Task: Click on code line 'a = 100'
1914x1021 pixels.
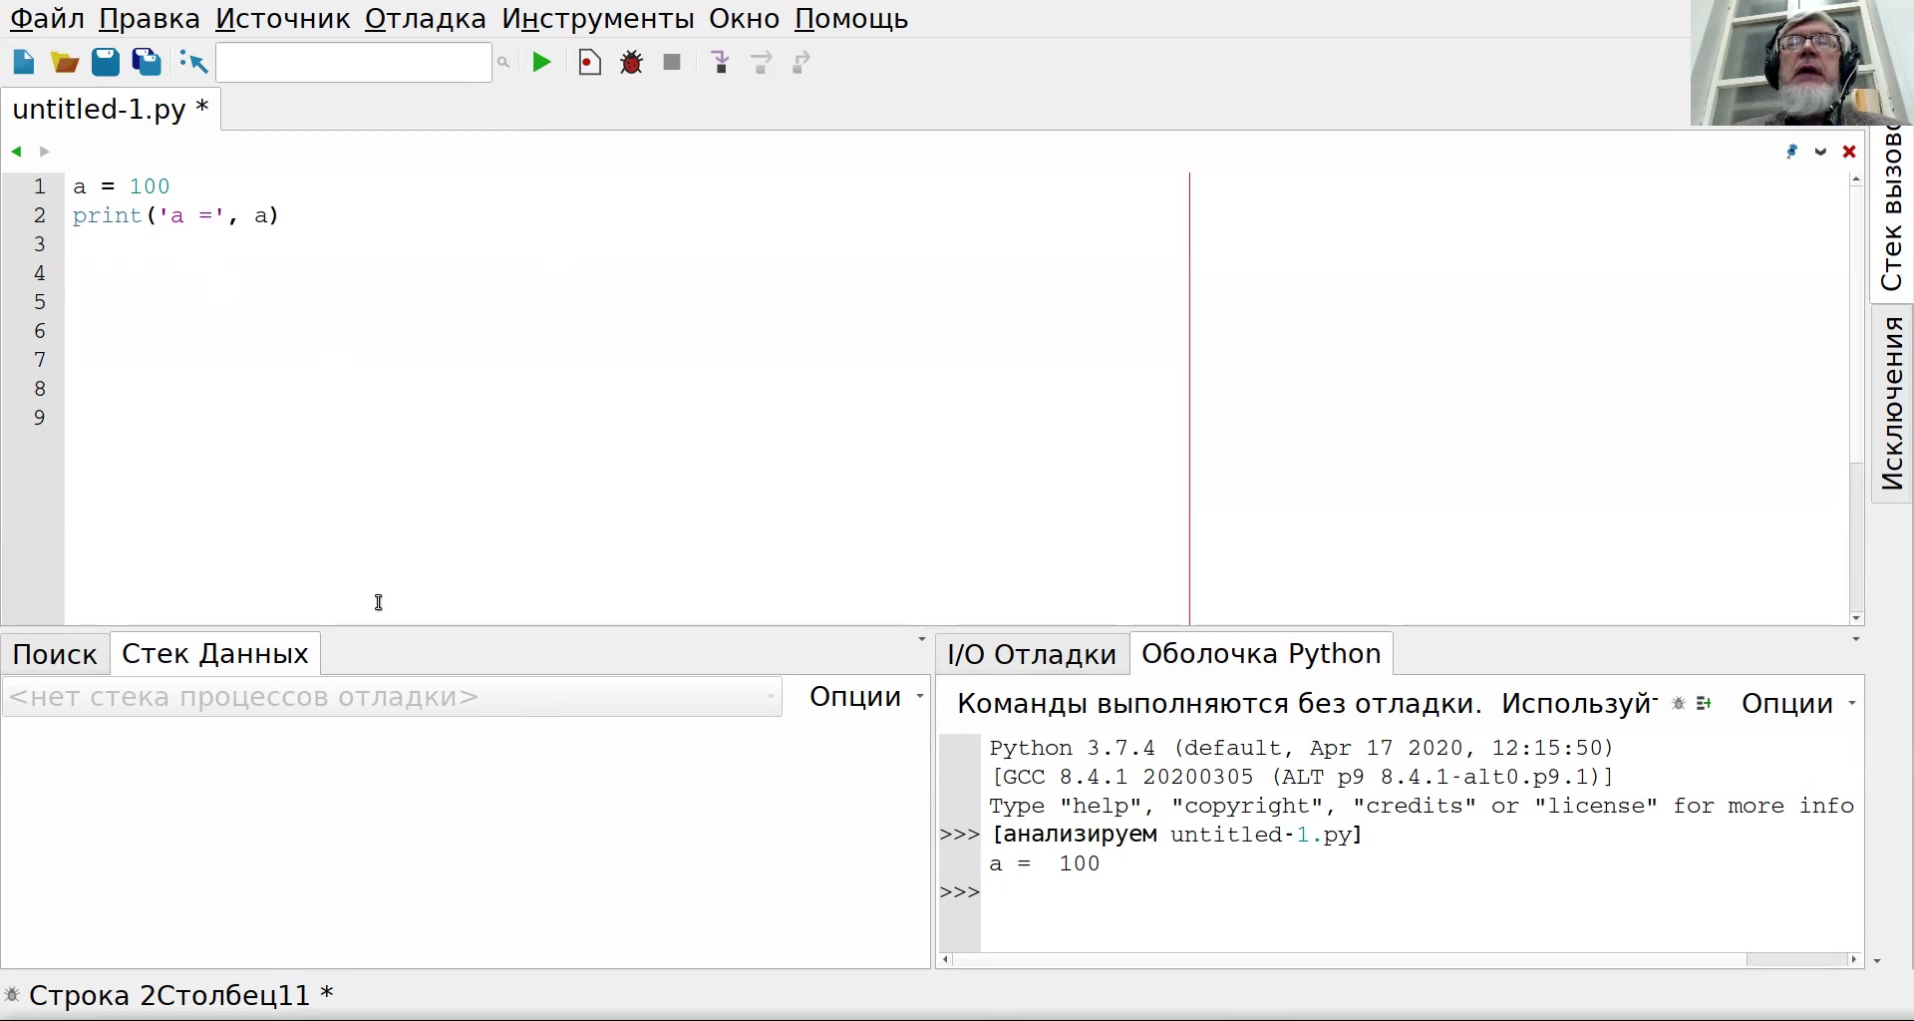Action: 122,186
